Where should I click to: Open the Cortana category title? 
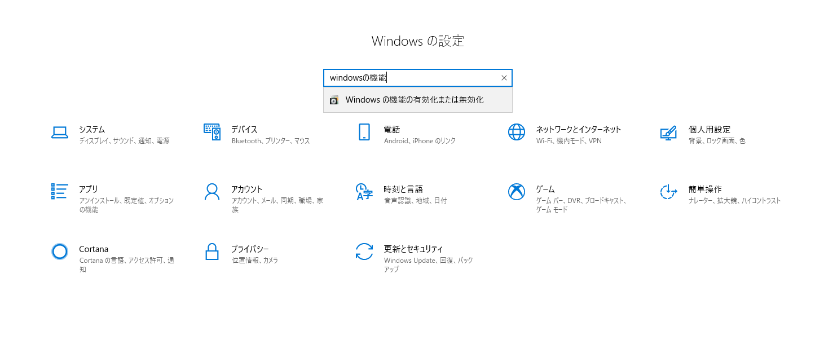pyautogui.click(x=94, y=249)
